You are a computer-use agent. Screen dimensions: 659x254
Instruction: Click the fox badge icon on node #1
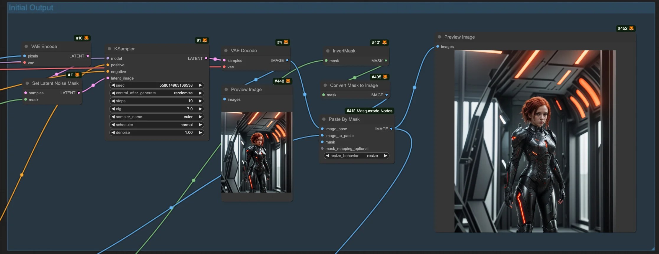(x=205, y=40)
